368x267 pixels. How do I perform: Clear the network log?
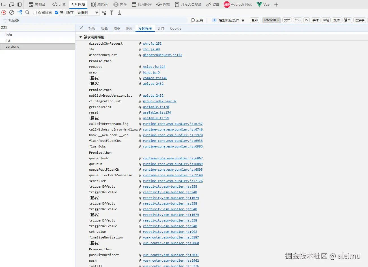click(12, 12)
